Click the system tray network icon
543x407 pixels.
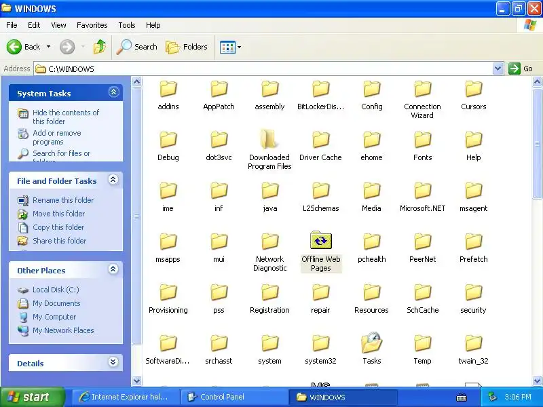(x=492, y=397)
